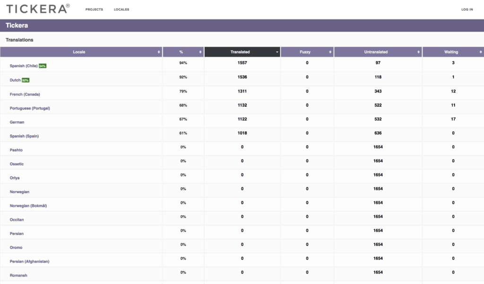
Task: Click untranslated count 118 for Dutch
Action: pyautogui.click(x=378, y=77)
